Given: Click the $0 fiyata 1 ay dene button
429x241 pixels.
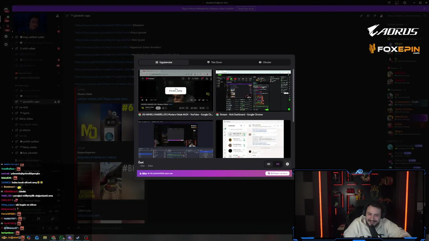Looking at the screenshot, I should click(277, 173).
